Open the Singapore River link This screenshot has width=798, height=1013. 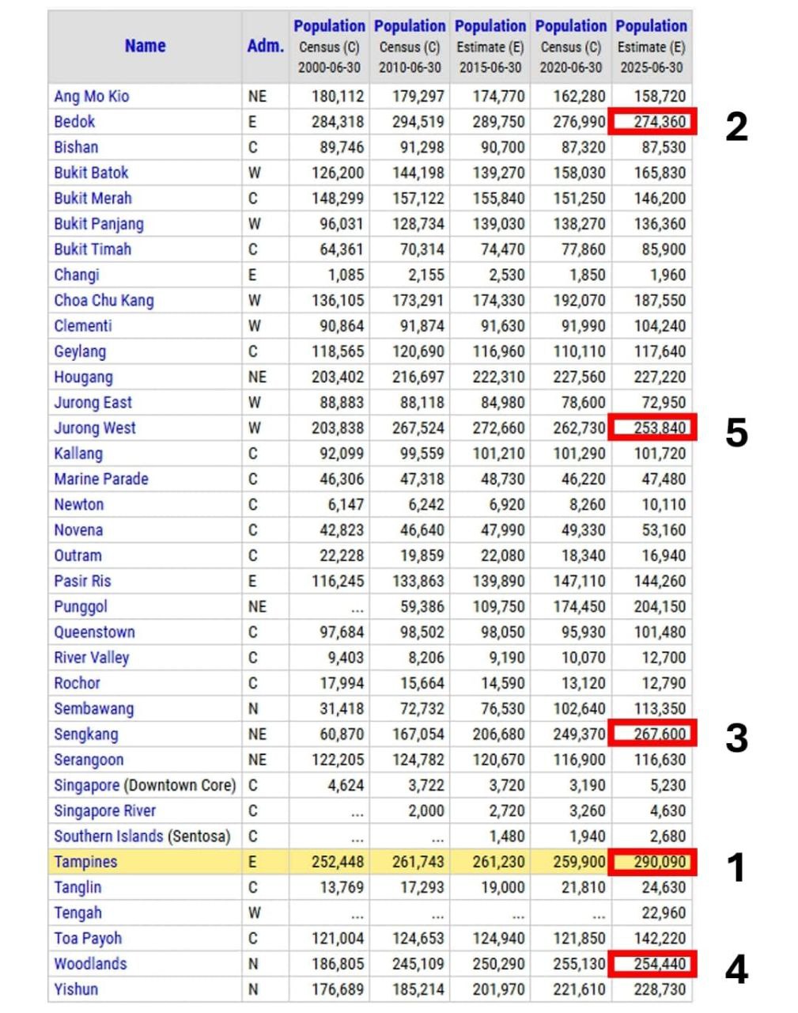(x=104, y=810)
